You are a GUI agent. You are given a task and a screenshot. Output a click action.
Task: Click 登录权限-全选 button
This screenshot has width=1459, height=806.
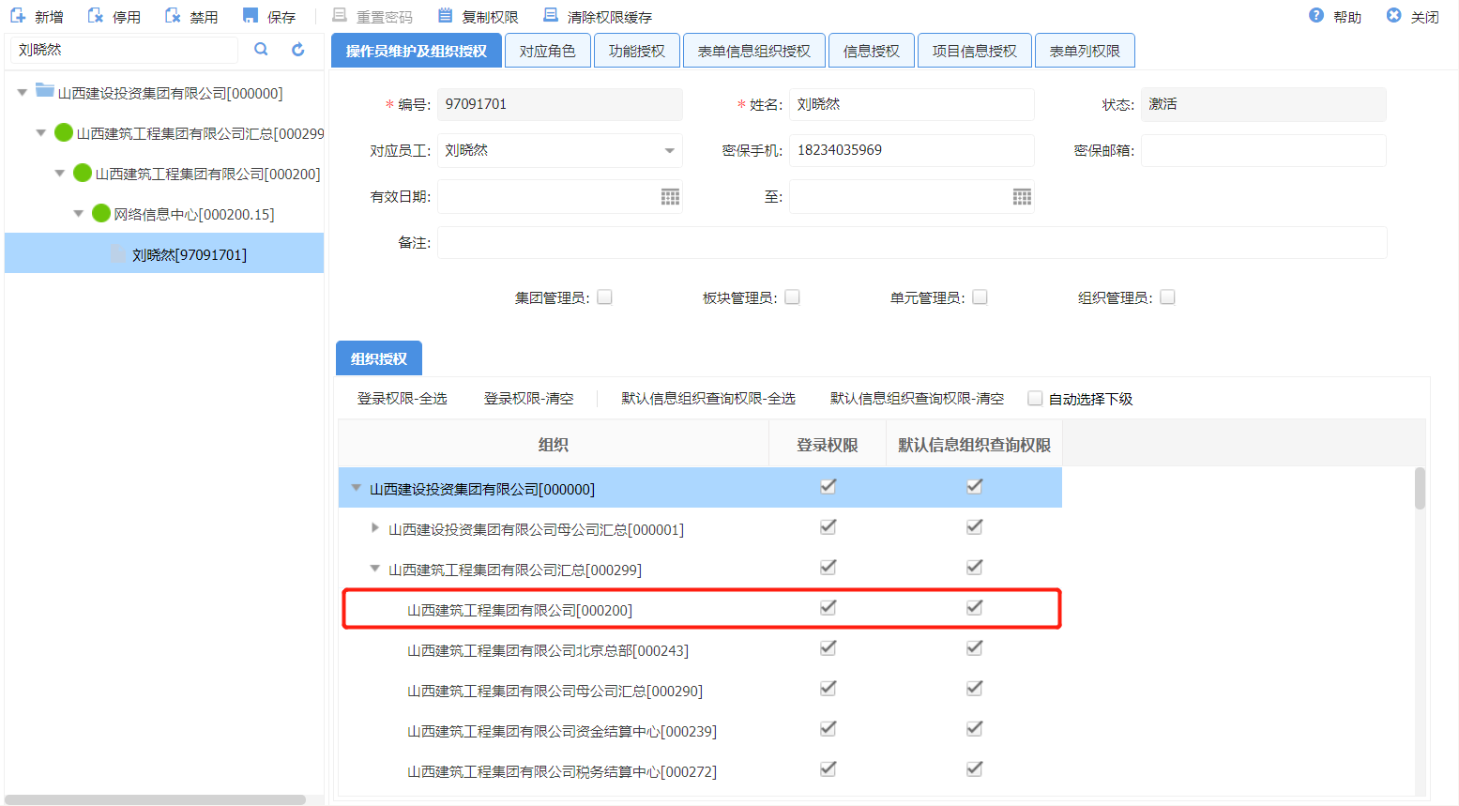tap(402, 399)
